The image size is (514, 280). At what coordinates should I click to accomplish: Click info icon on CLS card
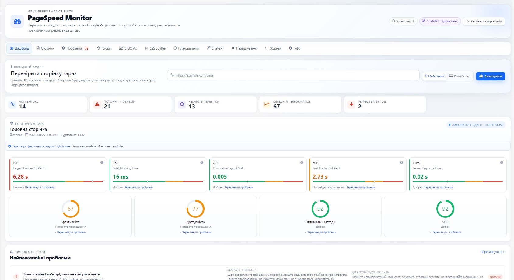[x=302, y=162]
